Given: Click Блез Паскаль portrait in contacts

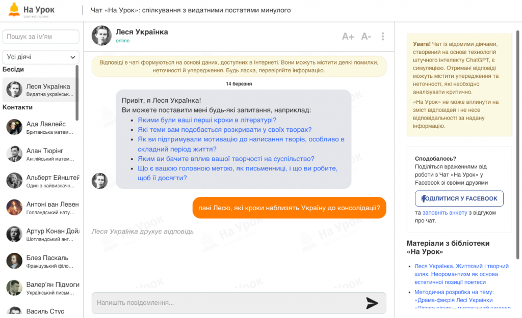Looking at the screenshot, I should tap(14, 261).
